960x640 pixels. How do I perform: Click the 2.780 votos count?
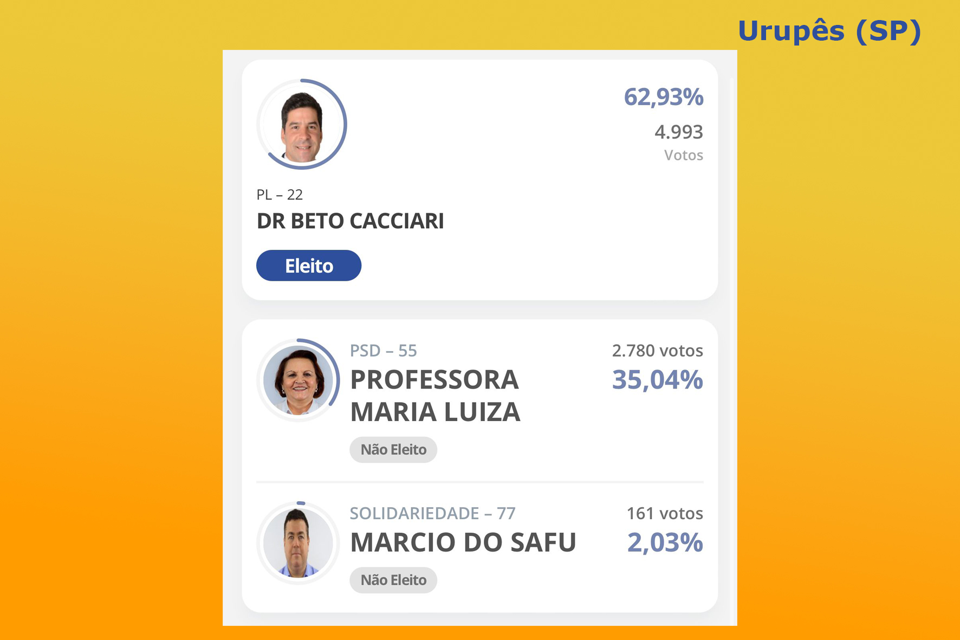658,351
